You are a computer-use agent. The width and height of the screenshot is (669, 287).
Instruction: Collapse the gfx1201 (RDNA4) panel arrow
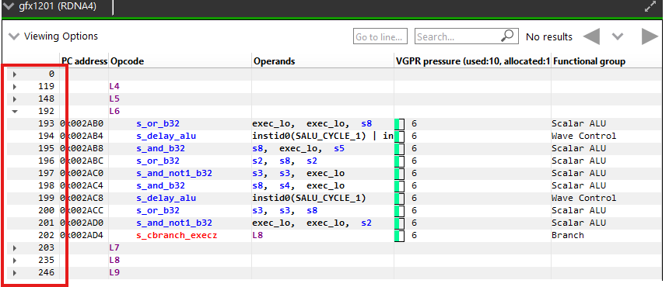click(9, 7)
